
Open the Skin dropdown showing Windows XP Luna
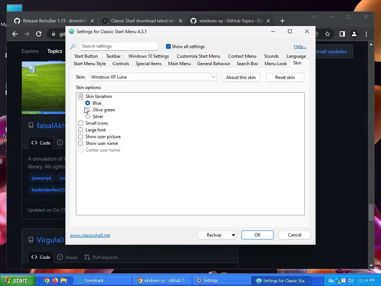click(x=153, y=77)
